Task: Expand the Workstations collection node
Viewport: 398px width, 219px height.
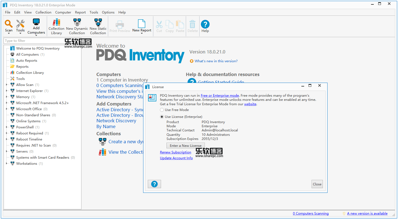Action: 7,164
